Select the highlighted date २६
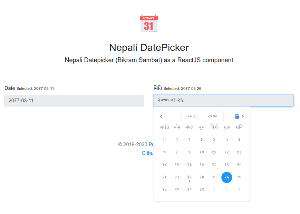 click(226, 177)
